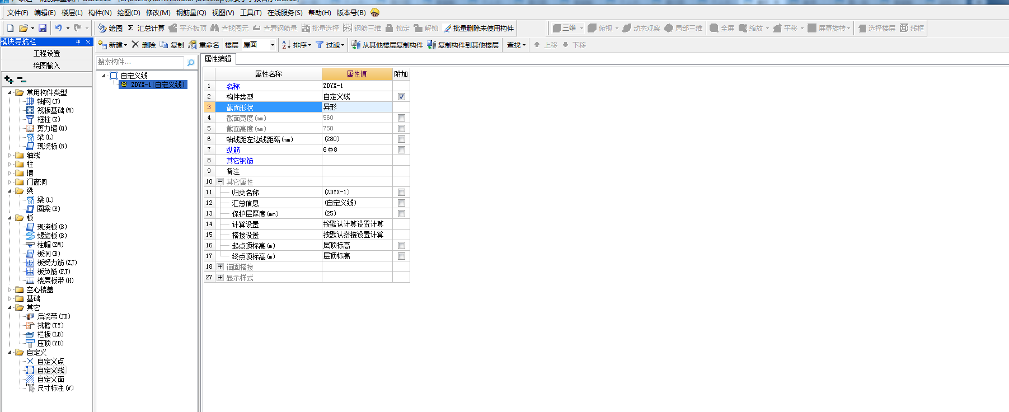Select 柱帽(ZM) tree item
The image size is (1009, 412).
50,245
